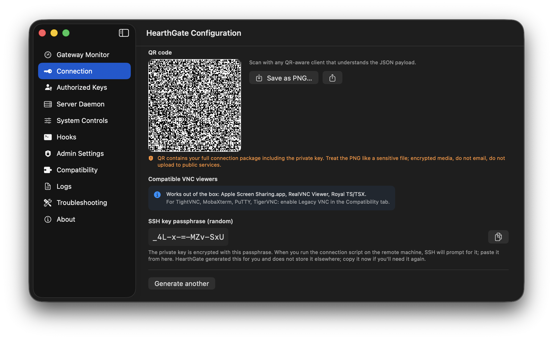Switch to System Controls
Viewport: 553px width, 340px height.
tap(84, 121)
